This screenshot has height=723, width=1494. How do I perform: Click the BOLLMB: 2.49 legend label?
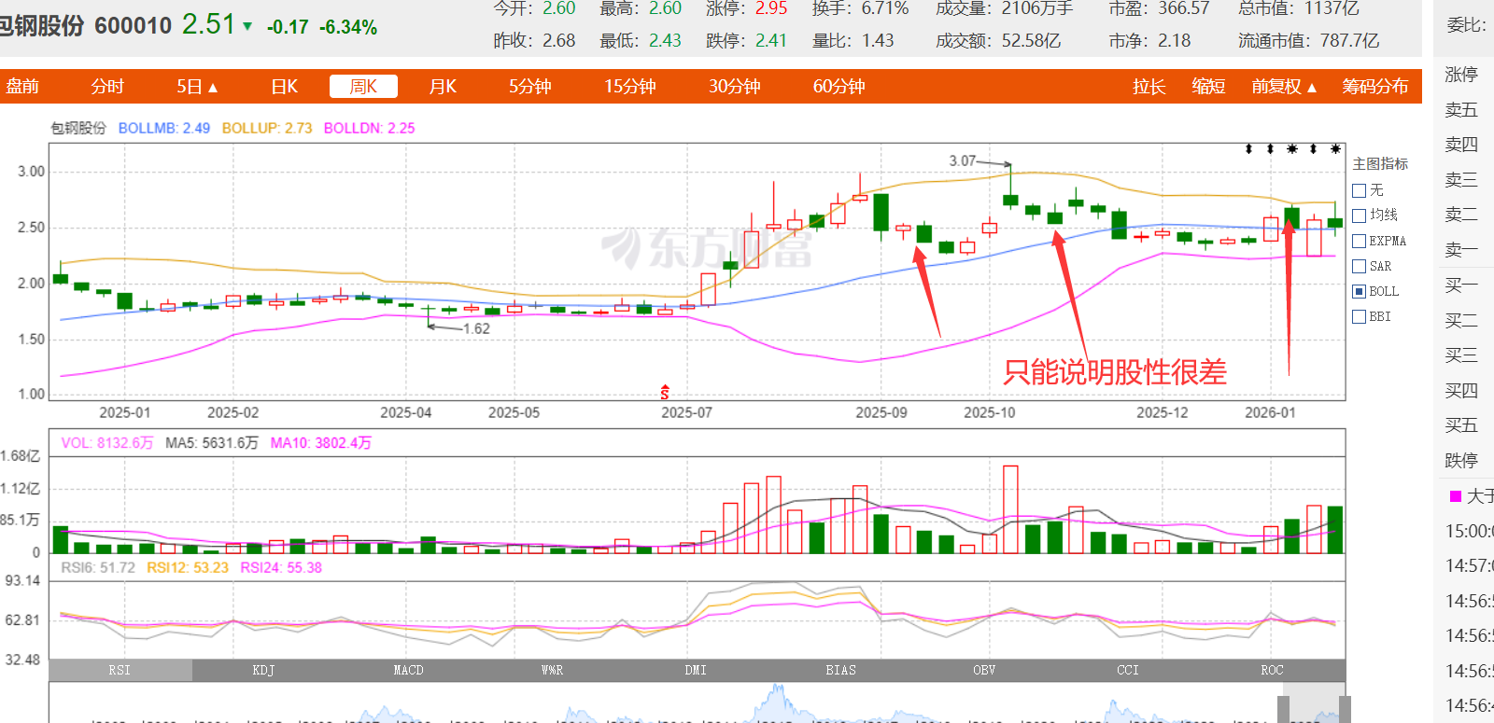164,128
